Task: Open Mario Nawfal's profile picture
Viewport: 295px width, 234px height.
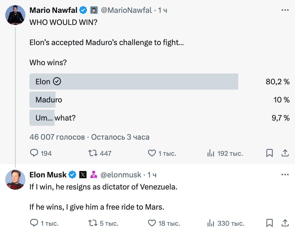Action: point(15,15)
